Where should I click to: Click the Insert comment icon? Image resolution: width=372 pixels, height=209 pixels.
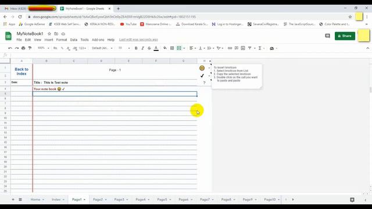237,48
